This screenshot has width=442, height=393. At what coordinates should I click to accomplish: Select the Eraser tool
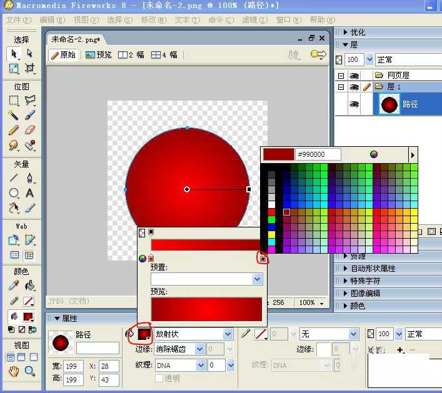pos(29,130)
